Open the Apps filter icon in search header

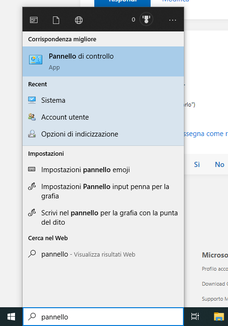click(x=34, y=20)
